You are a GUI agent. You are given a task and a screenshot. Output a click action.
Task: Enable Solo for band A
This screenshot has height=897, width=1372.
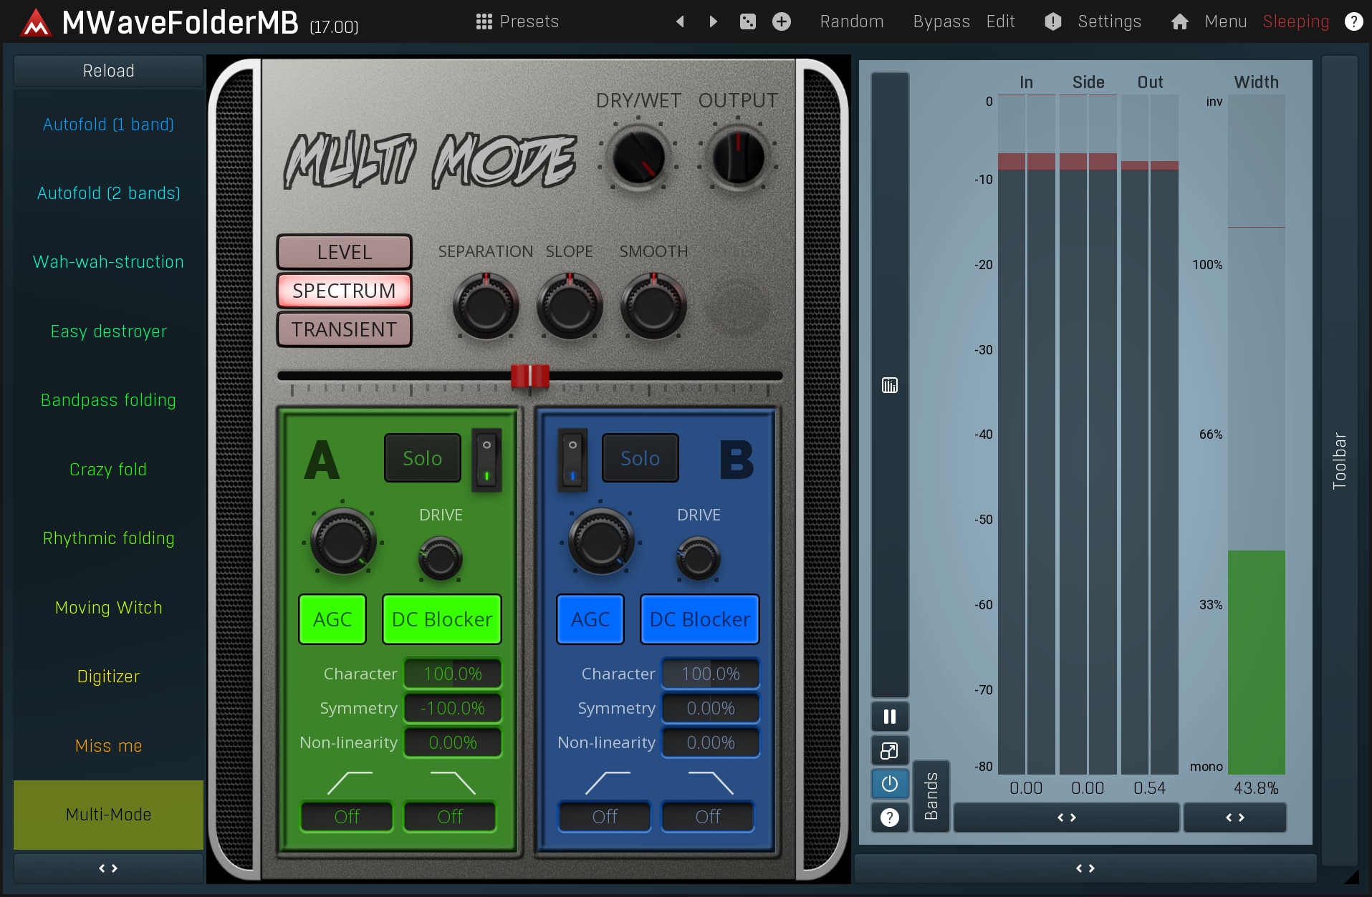pos(422,458)
